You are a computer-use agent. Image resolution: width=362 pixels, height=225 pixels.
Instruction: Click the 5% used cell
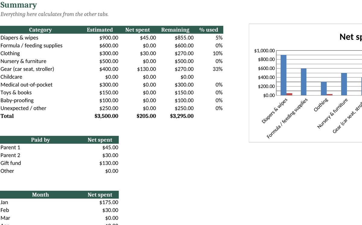coord(219,38)
